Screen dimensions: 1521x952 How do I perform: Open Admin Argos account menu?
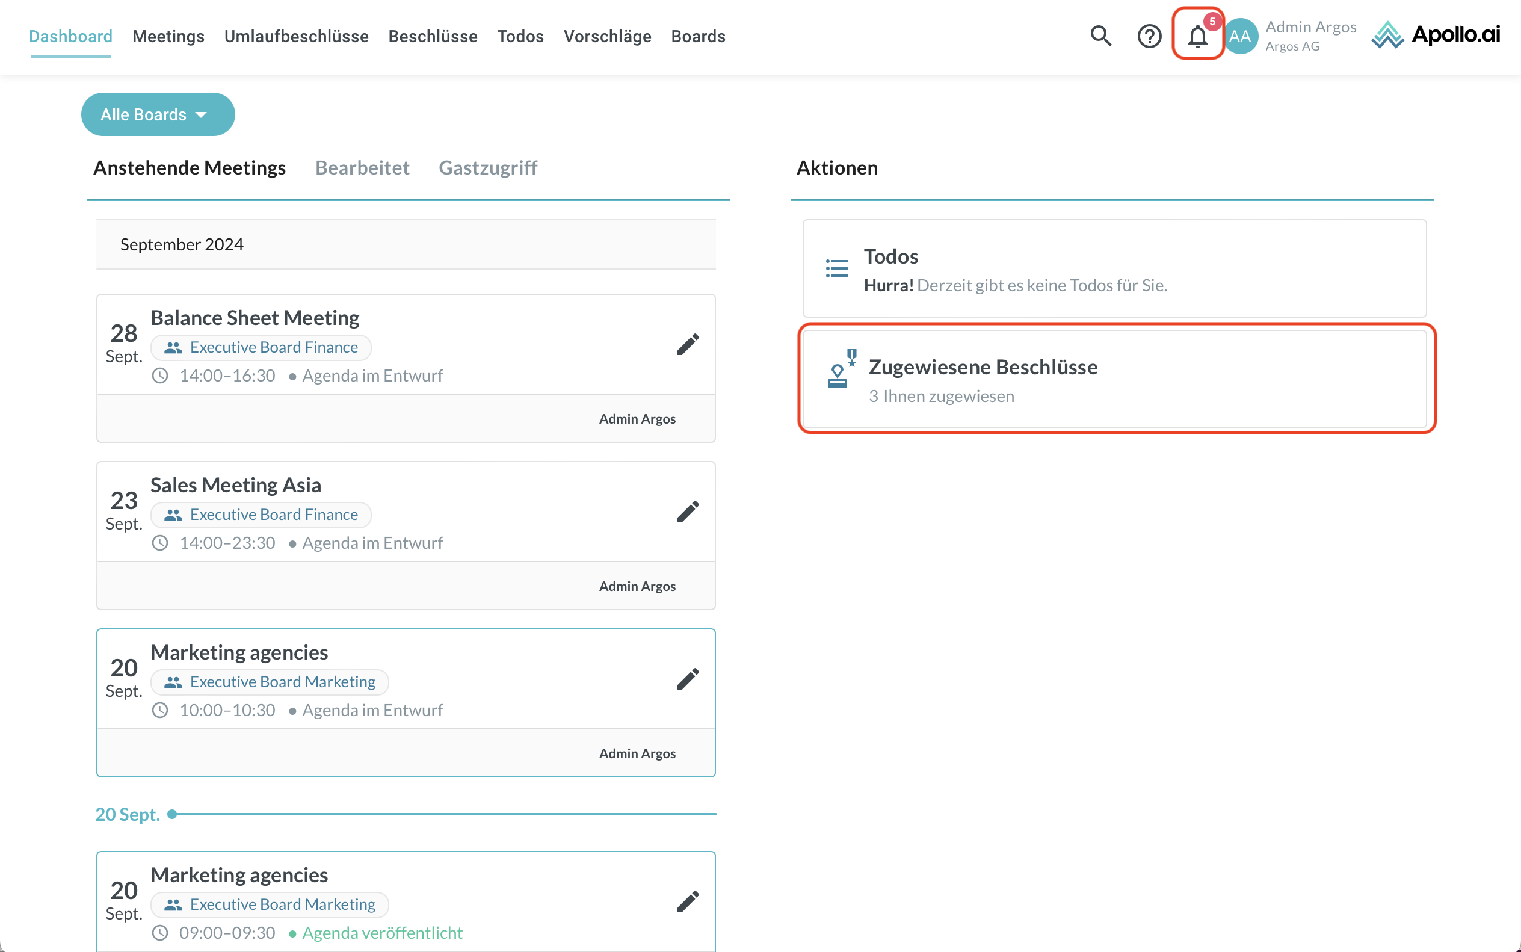coord(1310,36)
